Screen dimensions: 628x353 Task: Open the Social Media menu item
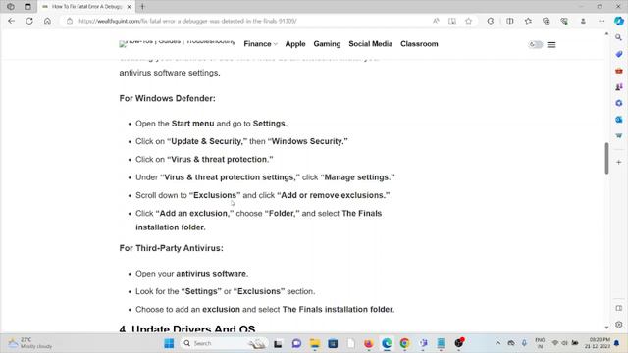click(x=371, y=44)
